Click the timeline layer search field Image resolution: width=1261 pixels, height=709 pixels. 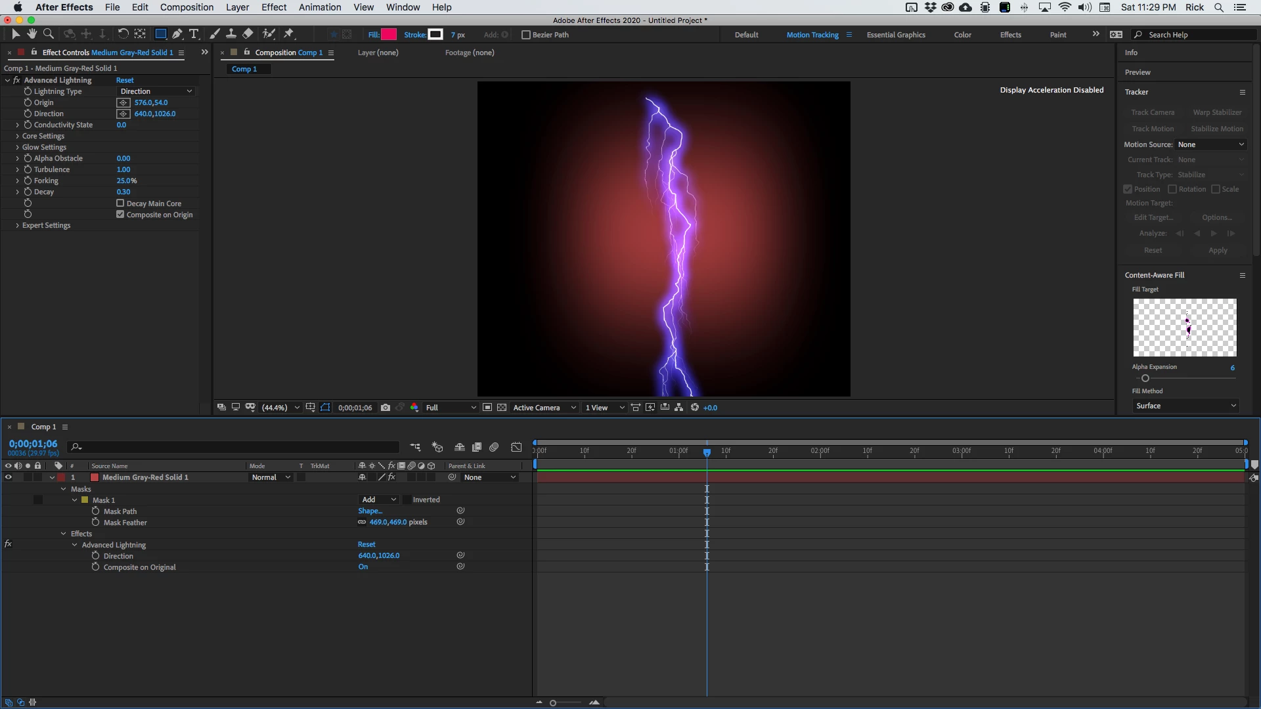[236, 447]
